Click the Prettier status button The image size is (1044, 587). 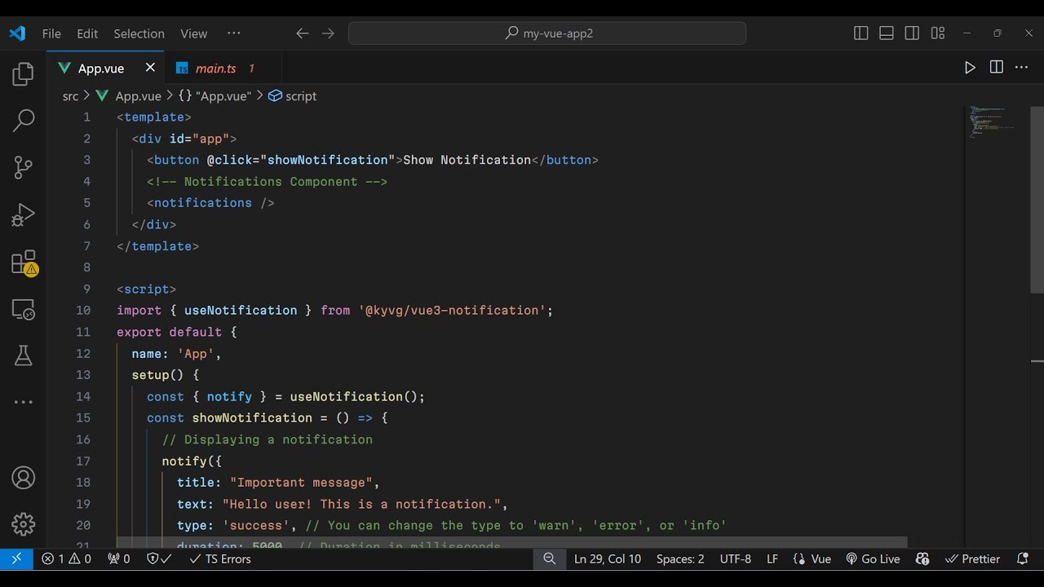(x=973, y=559)
